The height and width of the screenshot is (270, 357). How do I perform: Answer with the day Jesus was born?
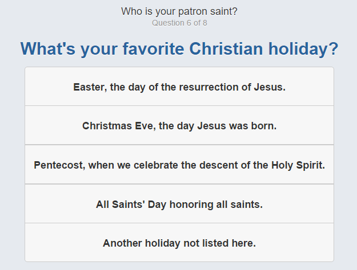pyautogui.click(x=179, y=125)
